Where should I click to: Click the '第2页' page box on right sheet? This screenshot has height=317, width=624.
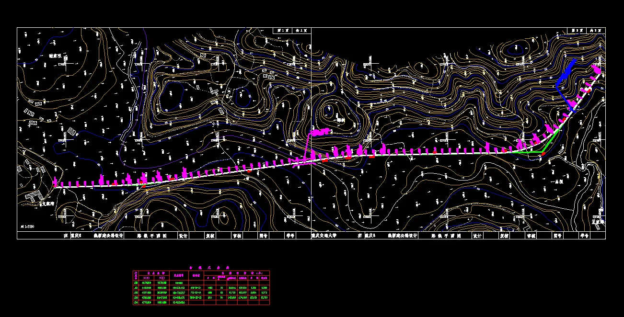578,30
